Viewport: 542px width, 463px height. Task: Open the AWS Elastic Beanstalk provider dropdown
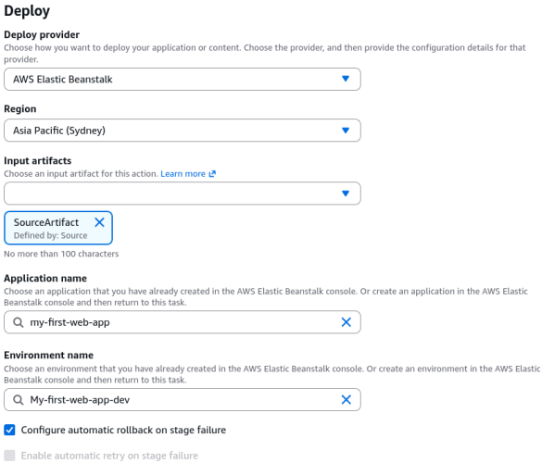[x=183, y=79]
